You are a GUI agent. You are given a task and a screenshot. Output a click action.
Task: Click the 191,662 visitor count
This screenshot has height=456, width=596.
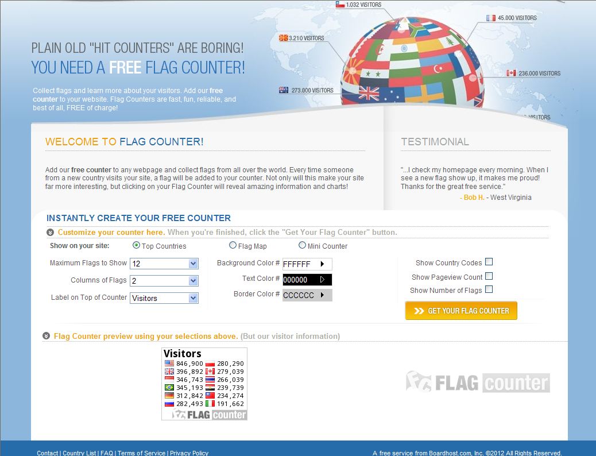[x=230, y=404]
